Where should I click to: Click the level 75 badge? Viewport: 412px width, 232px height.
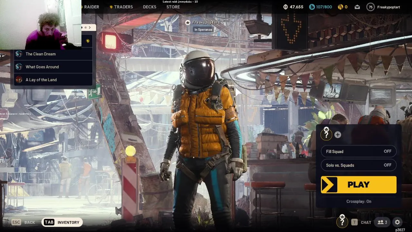(370, 7)
